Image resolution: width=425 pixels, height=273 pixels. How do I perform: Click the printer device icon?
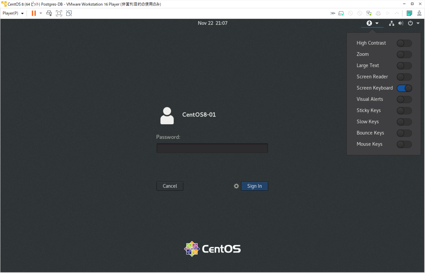click(x=378, y=13)
